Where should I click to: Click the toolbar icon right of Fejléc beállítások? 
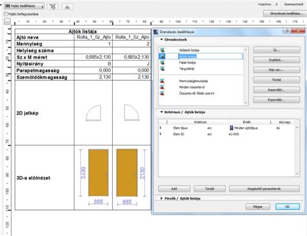click(52, 6)
